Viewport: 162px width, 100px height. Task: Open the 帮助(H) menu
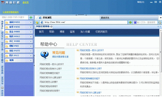pos(141,2)
